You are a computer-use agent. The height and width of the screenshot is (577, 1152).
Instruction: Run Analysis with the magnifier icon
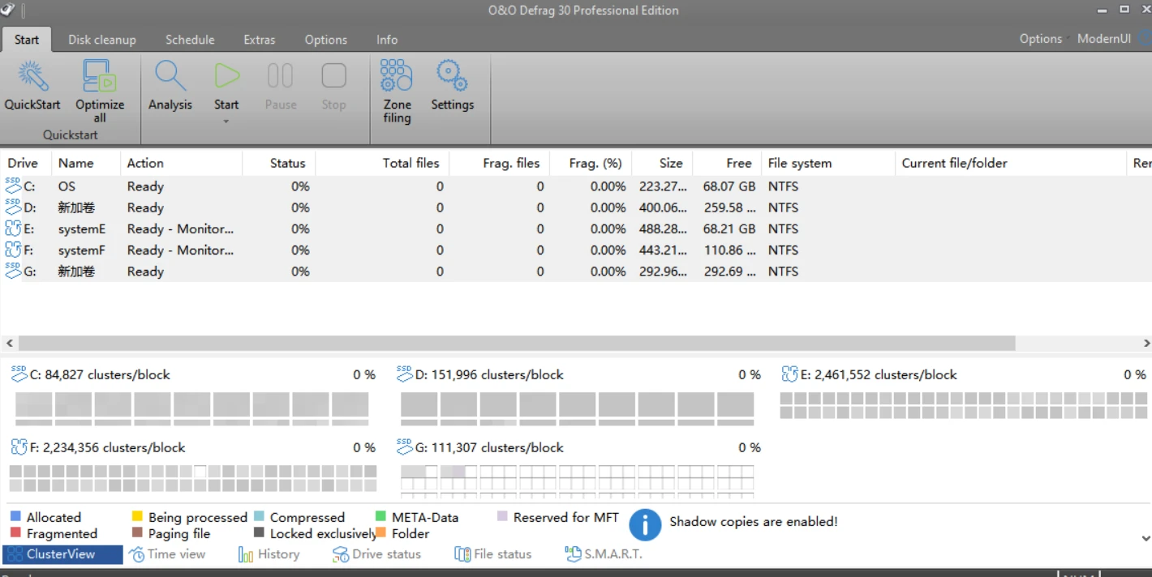tap(170, 76)
